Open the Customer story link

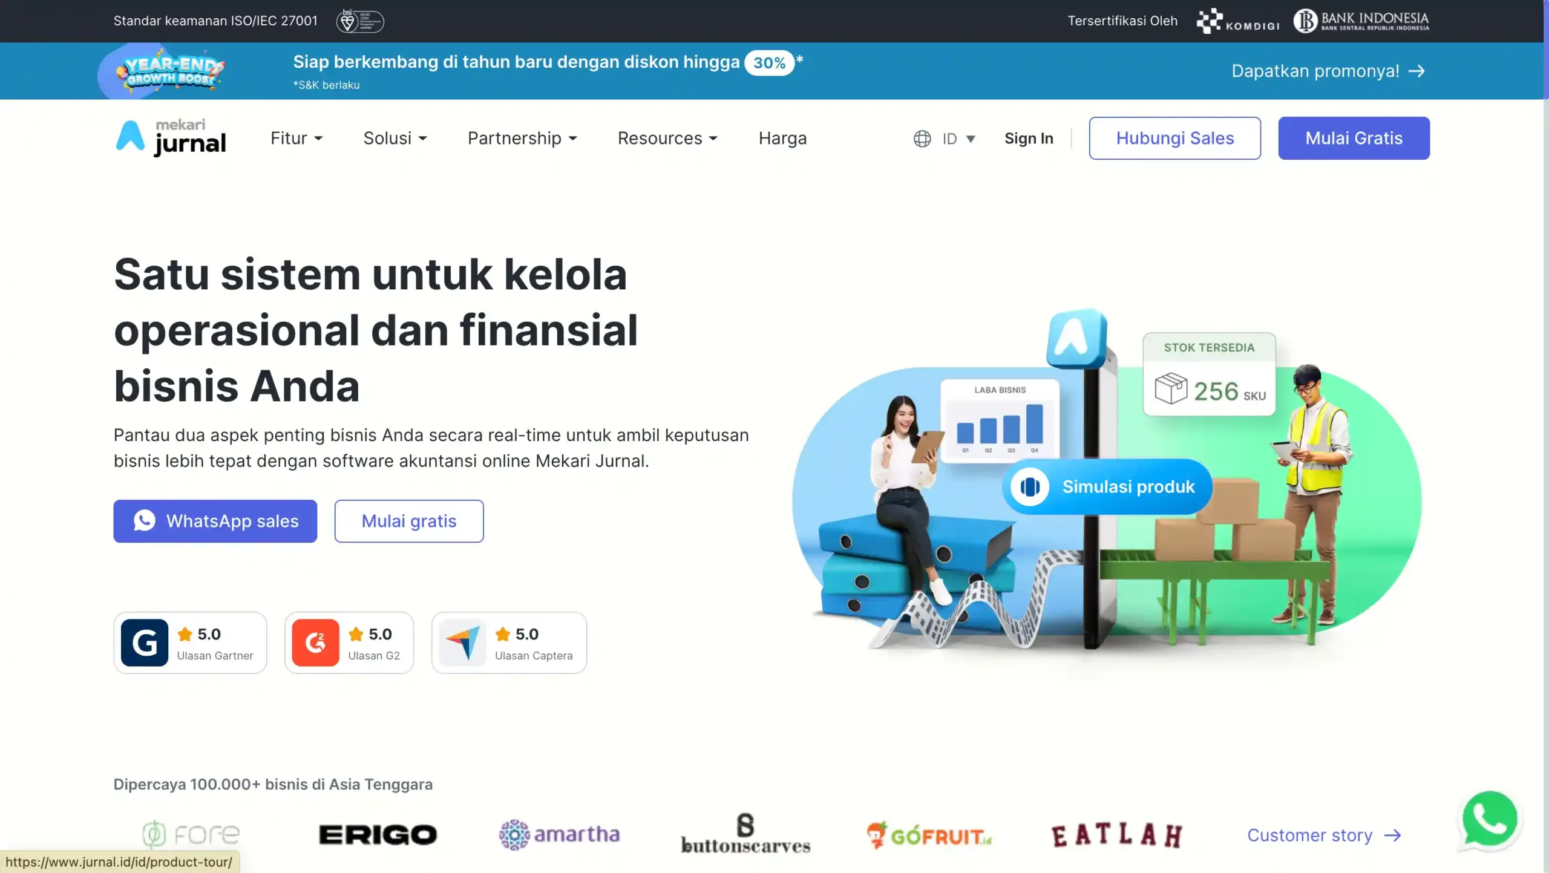[1325, 835]
